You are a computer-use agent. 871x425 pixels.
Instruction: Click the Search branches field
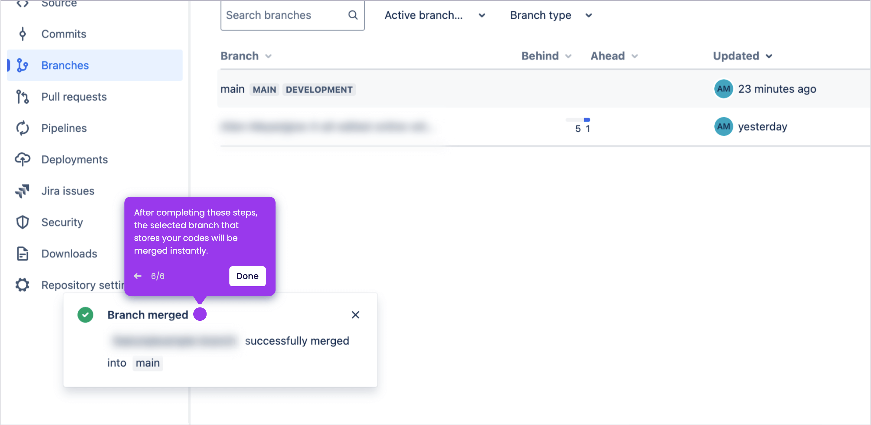(x=292, y=15)
